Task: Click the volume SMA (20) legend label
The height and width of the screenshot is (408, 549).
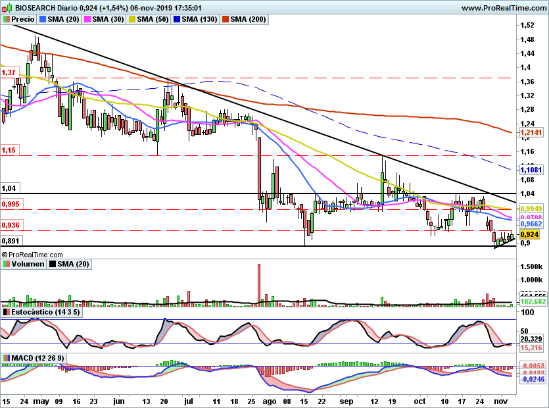Action: 73,264
